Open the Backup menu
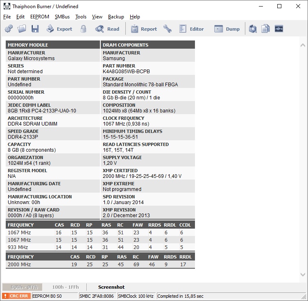 click(x=116, y=17)
